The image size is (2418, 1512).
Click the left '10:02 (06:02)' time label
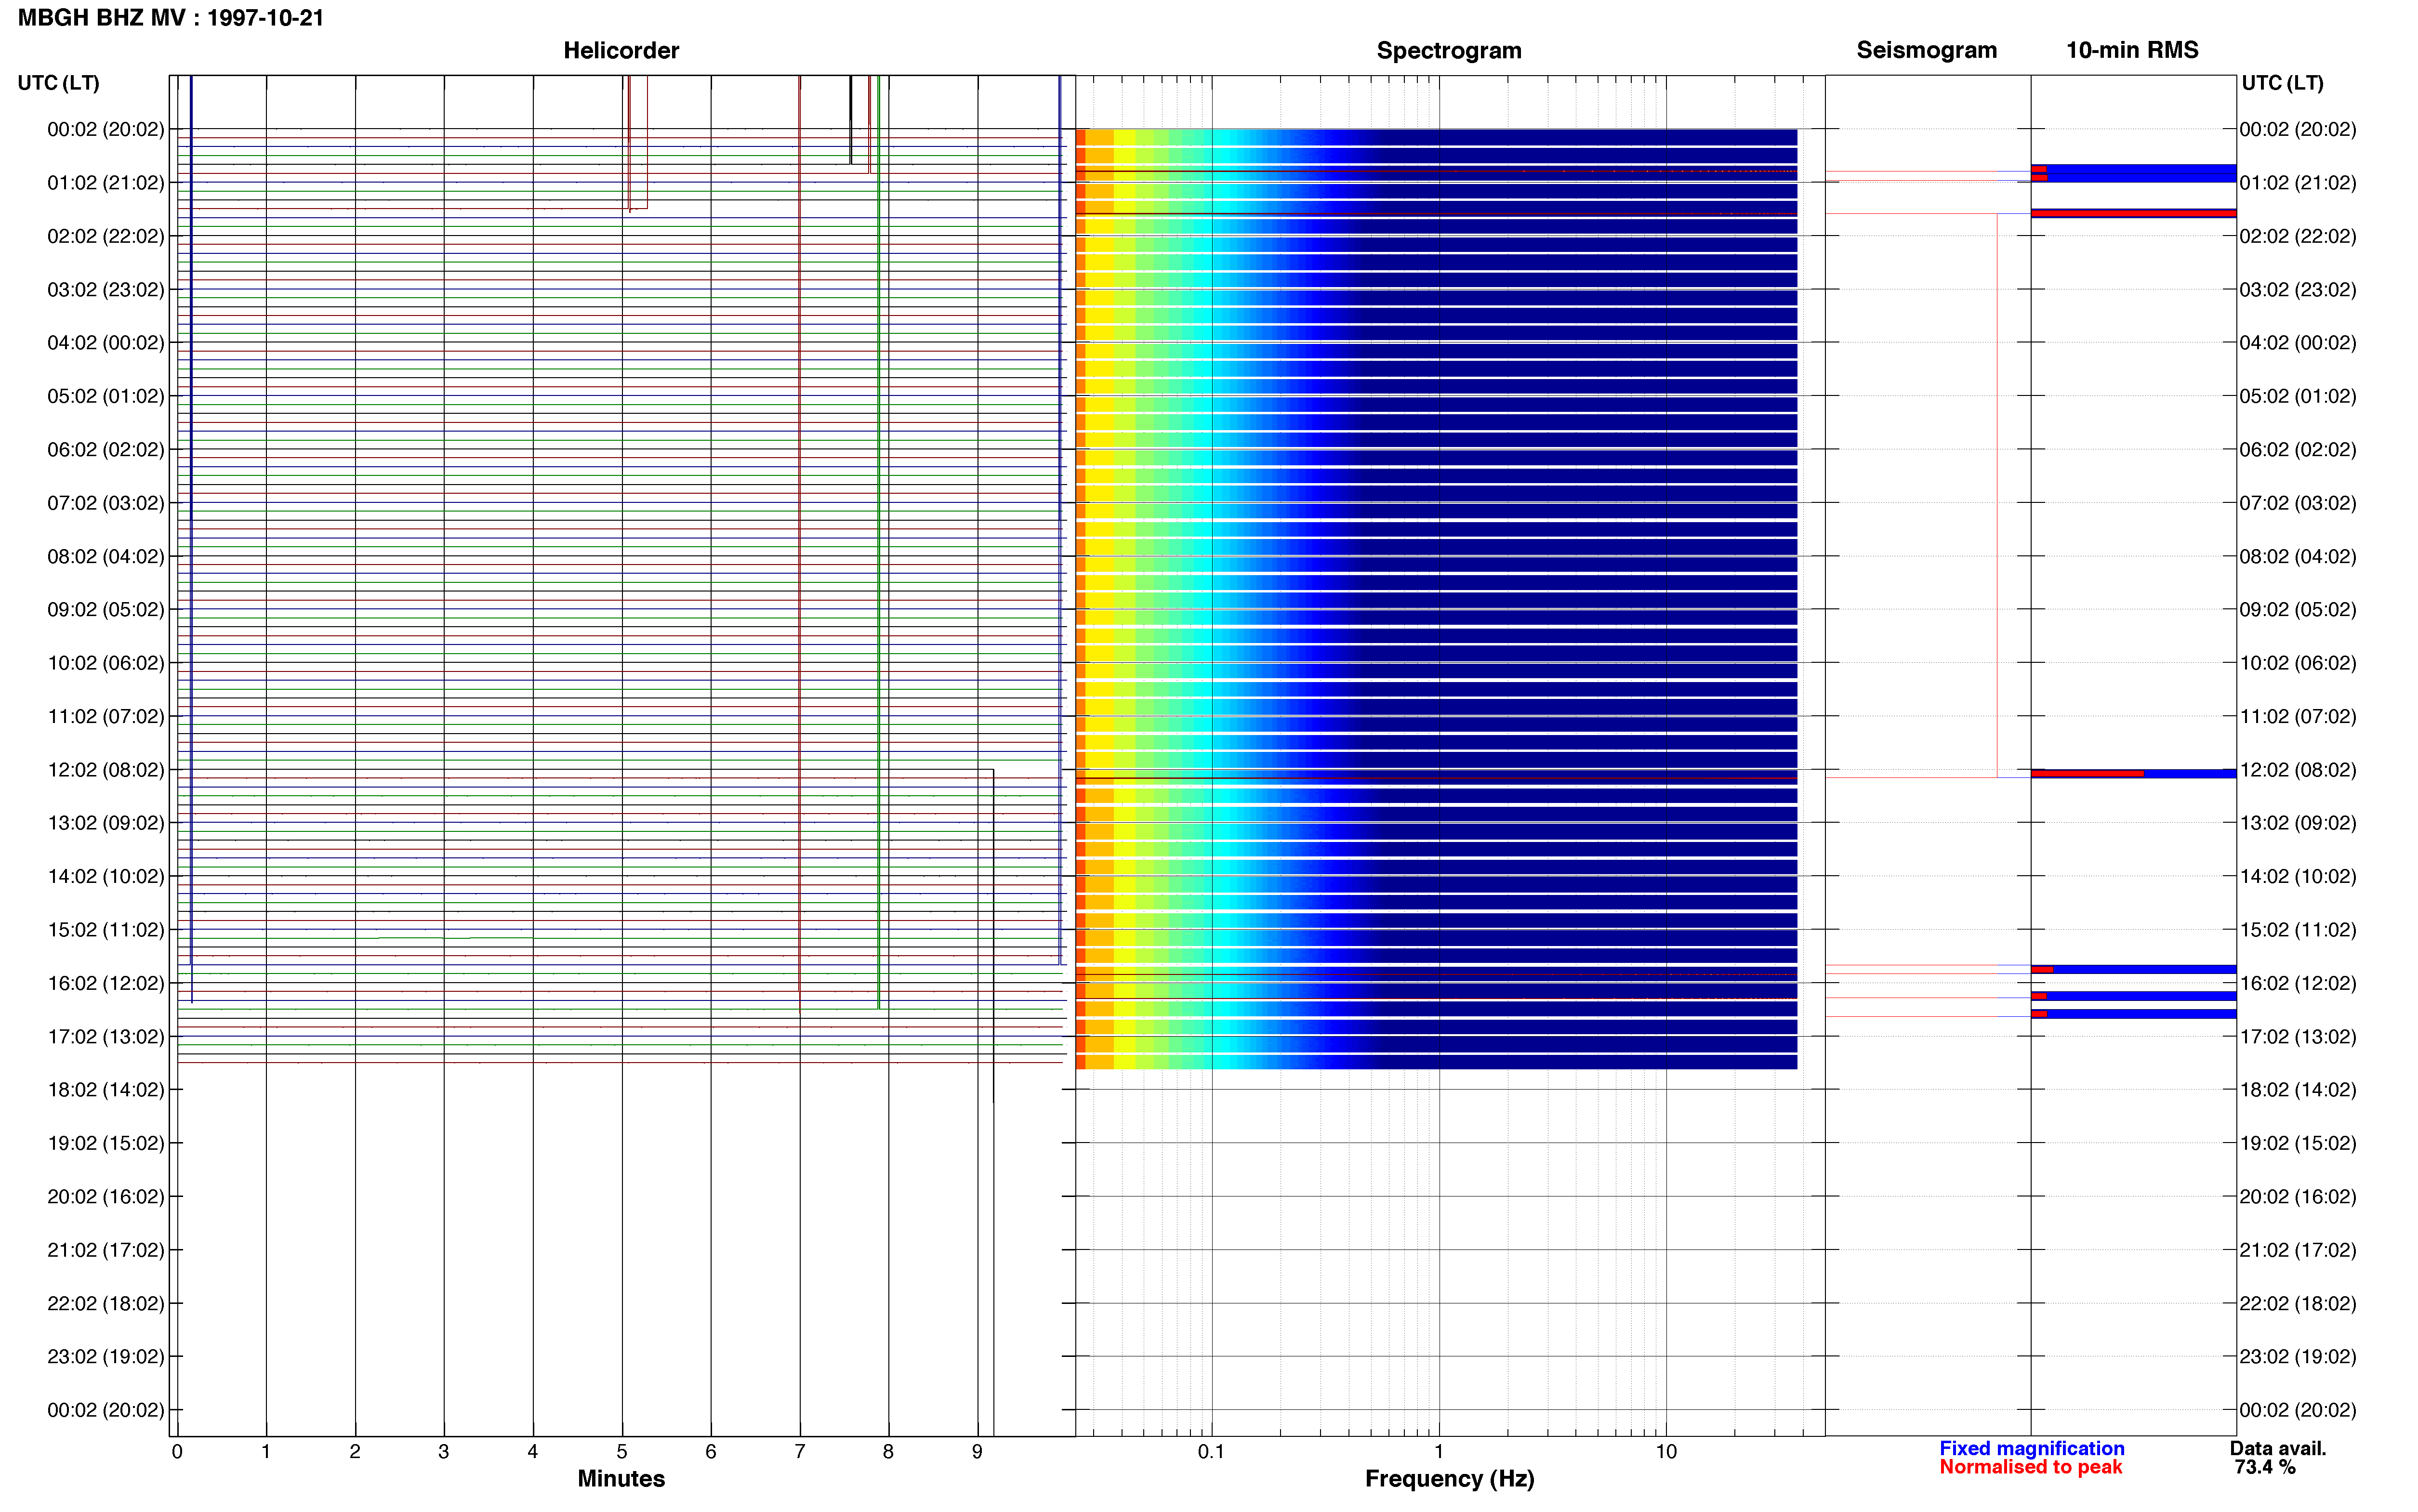106,663
